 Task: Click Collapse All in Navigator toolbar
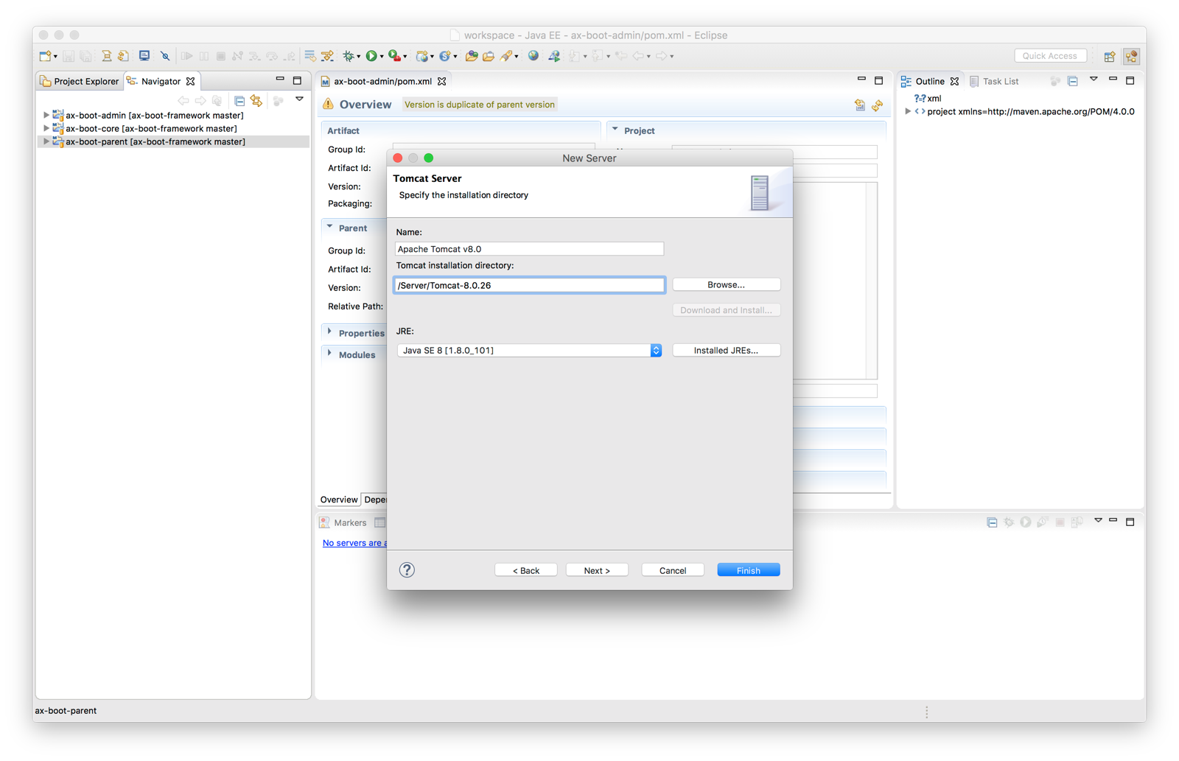pos(239,100)
